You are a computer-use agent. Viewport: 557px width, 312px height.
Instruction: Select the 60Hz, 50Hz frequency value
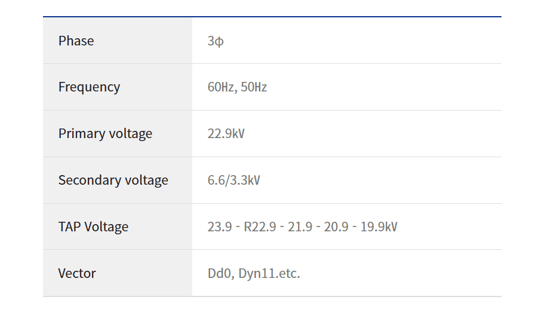pyautogui.click(x=237, y=87)
